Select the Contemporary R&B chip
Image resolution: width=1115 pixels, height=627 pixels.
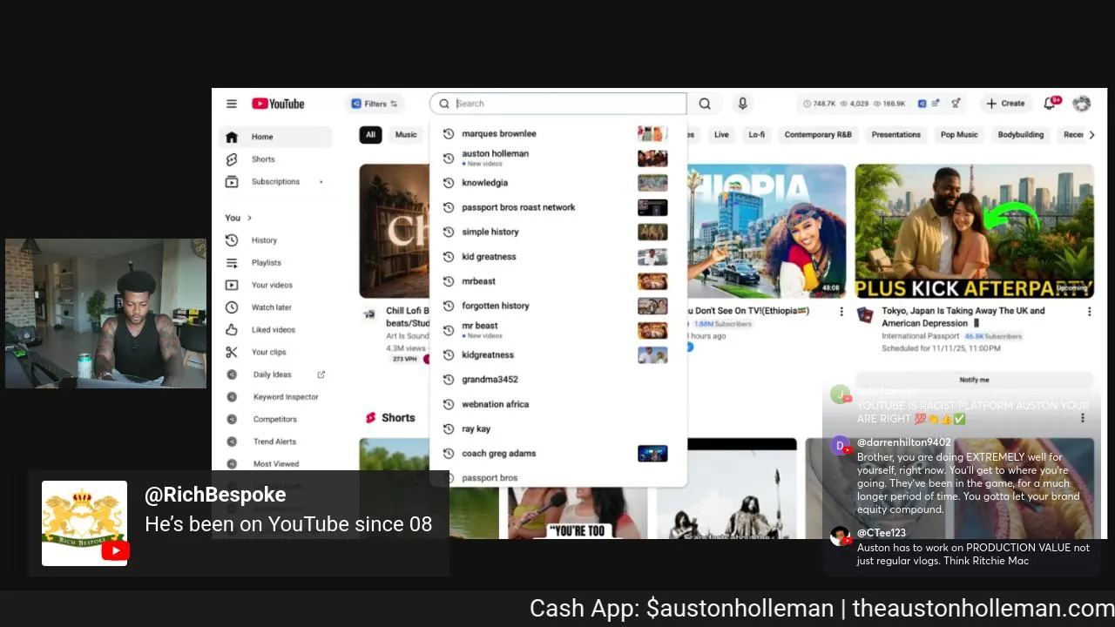coord(818,135)
